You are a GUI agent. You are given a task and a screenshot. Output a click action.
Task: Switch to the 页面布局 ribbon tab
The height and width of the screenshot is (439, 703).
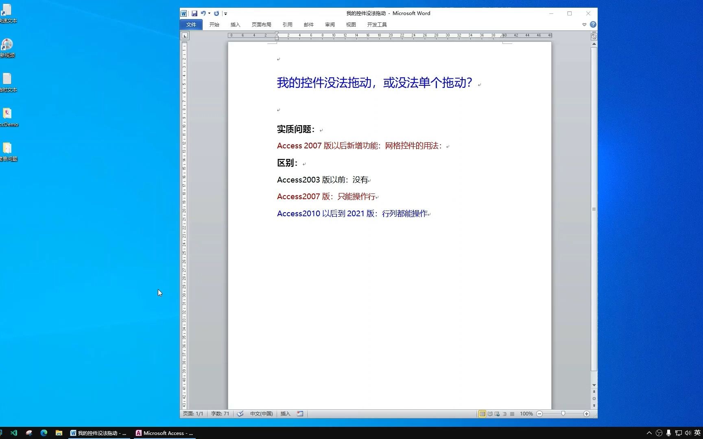[x=262, y=24]
